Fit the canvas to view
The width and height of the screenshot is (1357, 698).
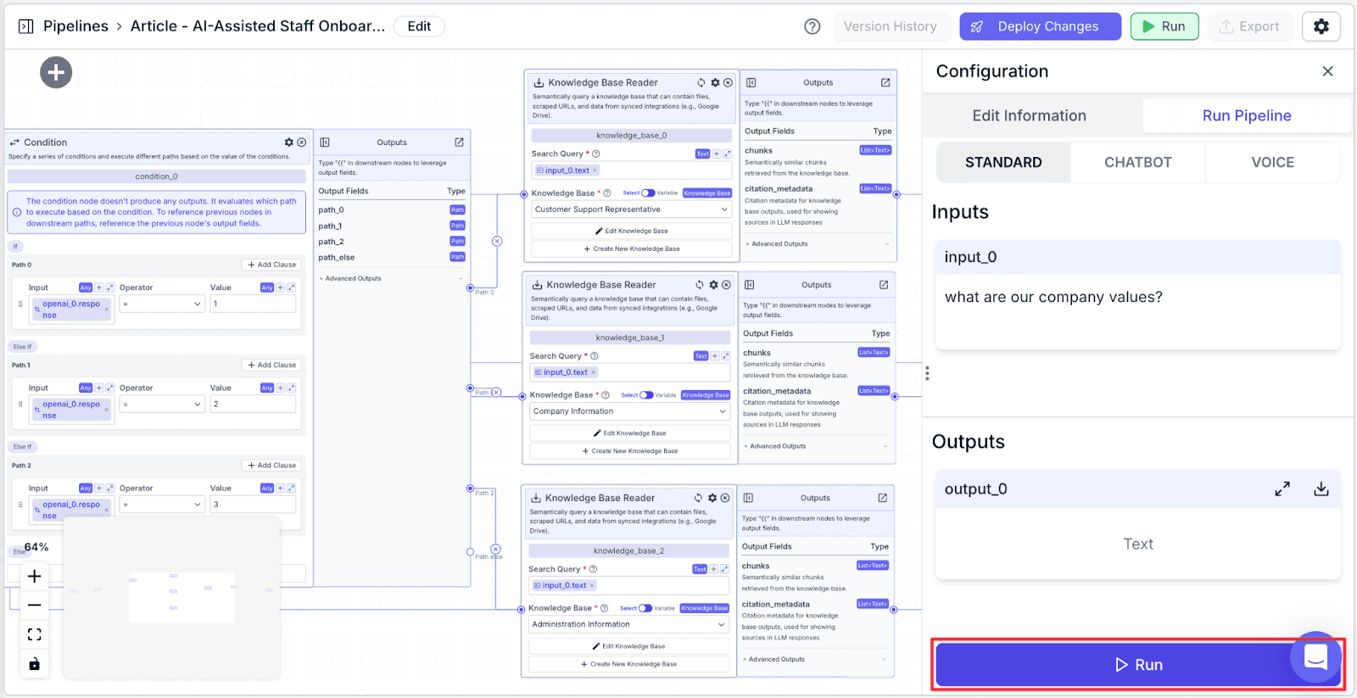35,634
